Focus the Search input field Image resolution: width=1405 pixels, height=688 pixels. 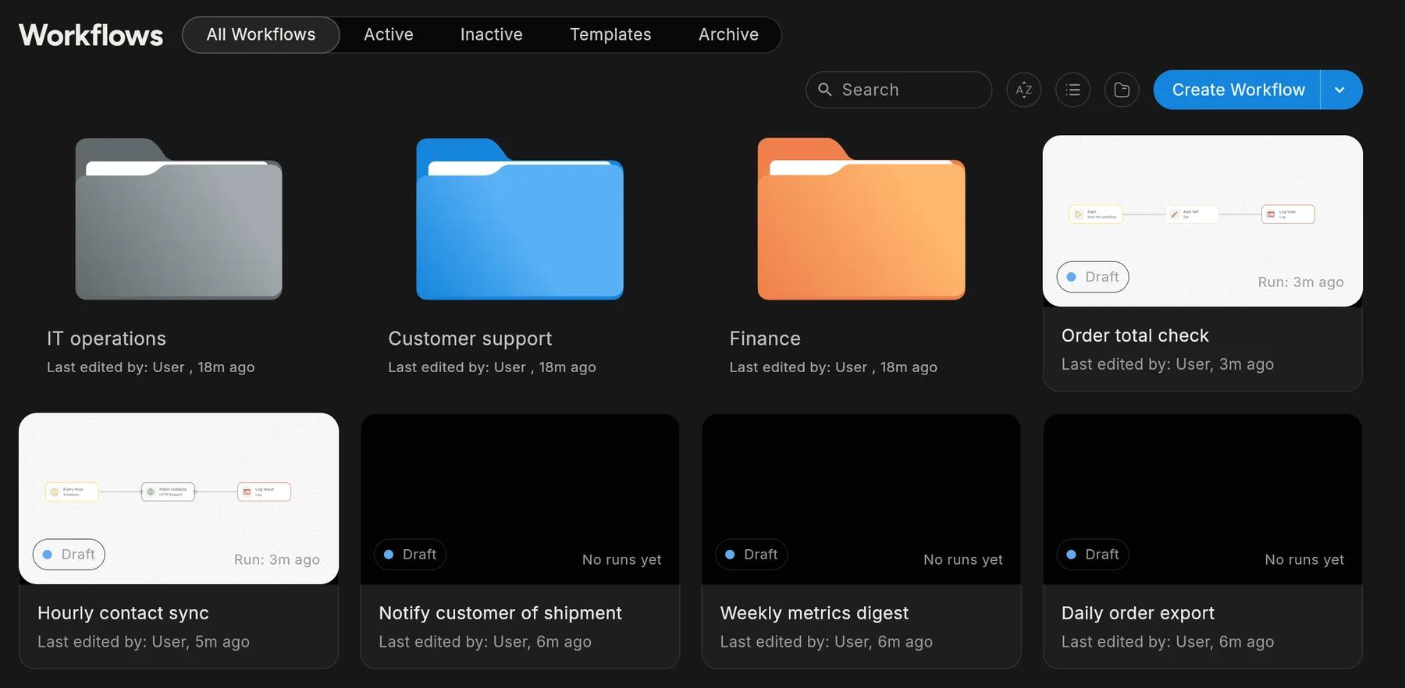coord(898,90)
